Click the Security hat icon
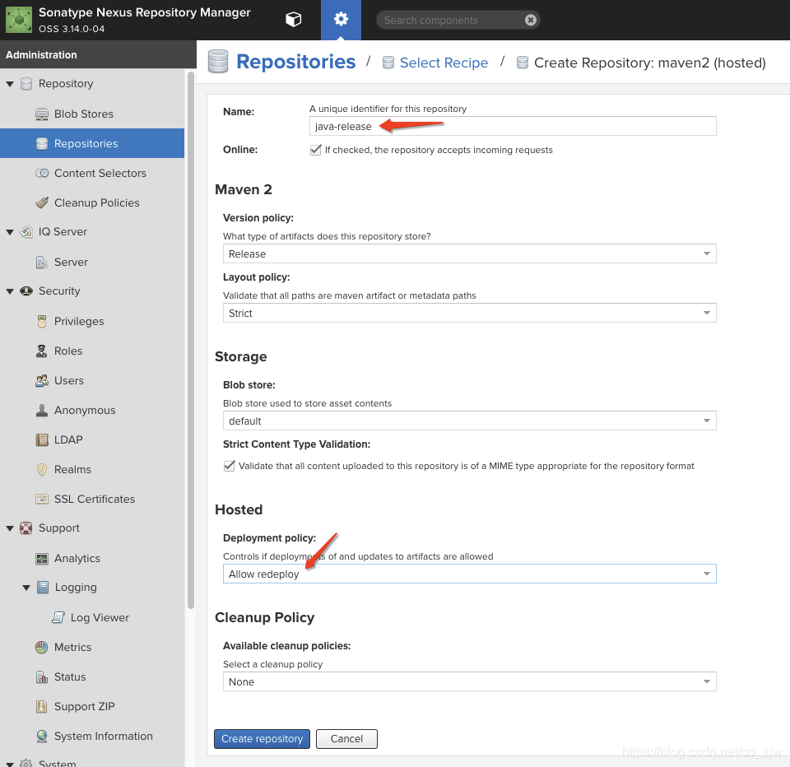The height and width of the screenshot is (767, 790). (x=26, y=291)
